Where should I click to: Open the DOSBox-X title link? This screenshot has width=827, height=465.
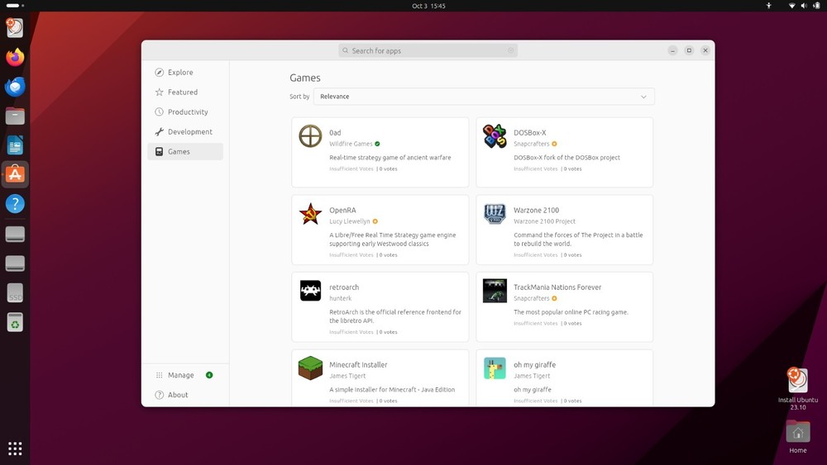(x=529, y=133)
